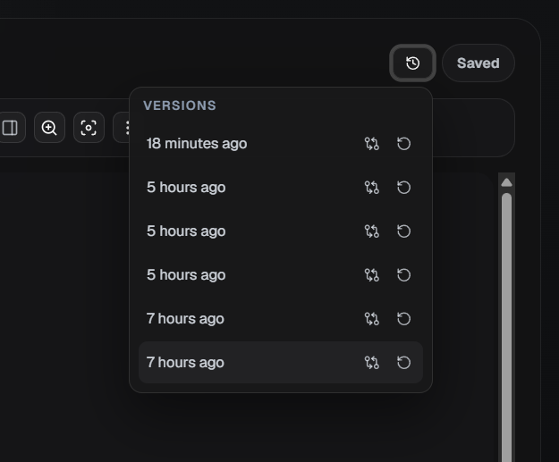Select the non-highlighted 7 hours ago version
Screen dimensions: 559x462
(x=281, y=319)
